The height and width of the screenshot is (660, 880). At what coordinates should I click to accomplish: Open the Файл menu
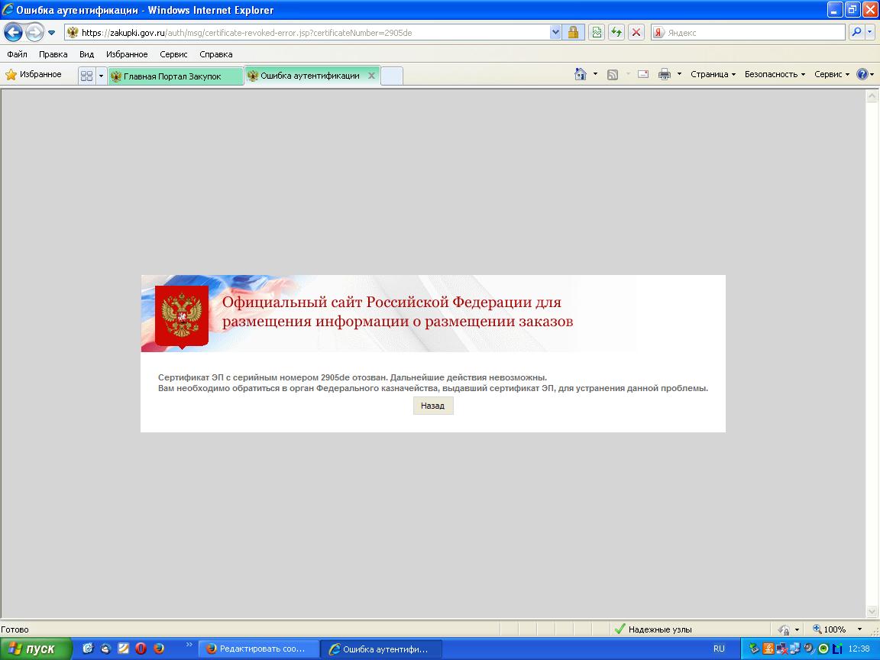pos(17,54)
